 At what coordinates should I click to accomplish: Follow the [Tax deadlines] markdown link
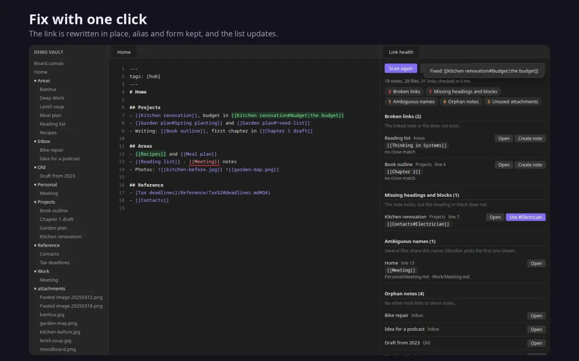point(203,193)
